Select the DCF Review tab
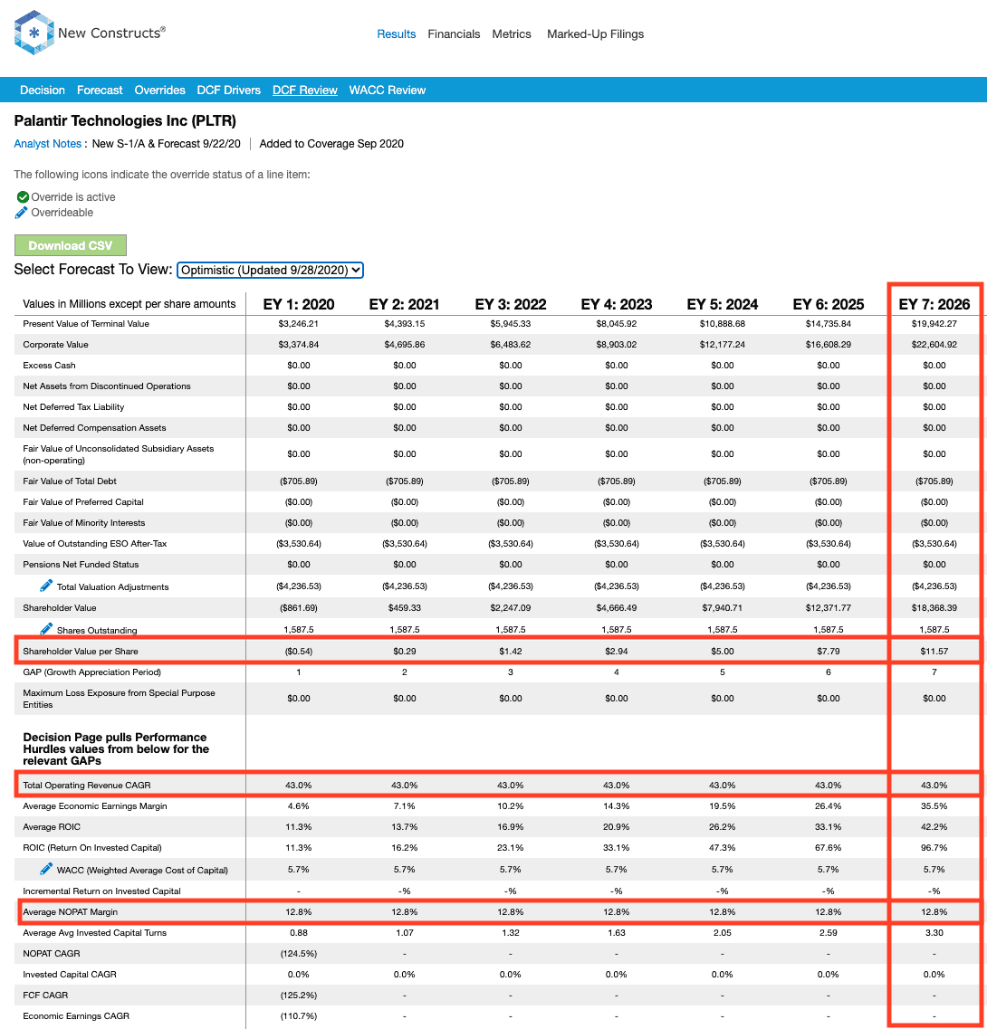Viewport: 987px width, 1029px height. pyautogui.click(x=305, y=90)
